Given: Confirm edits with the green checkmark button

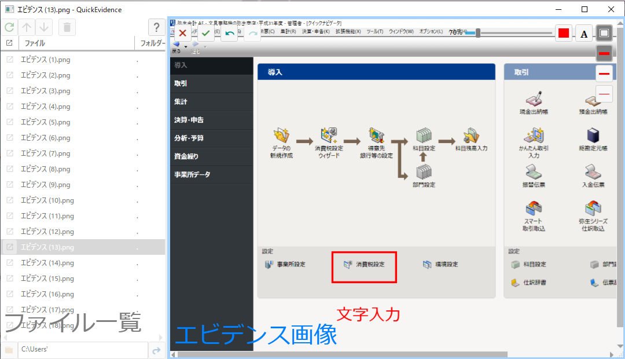Looking at the screenshot, I should click(205, 34).
